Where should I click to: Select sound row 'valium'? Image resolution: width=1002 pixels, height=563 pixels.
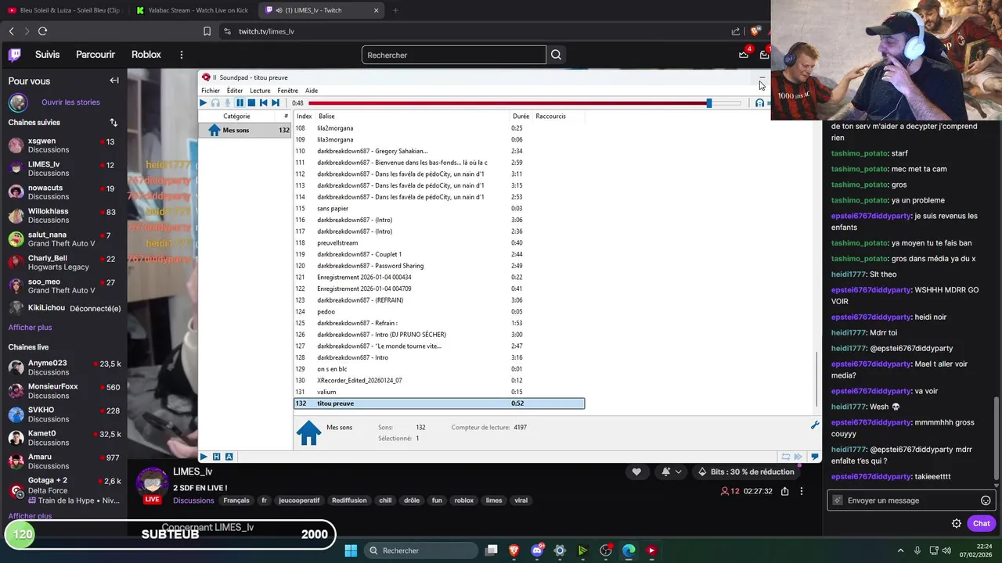(439, 392)
